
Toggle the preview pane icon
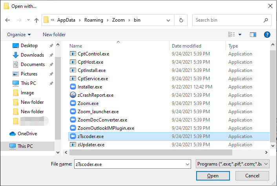coord(253,35)
